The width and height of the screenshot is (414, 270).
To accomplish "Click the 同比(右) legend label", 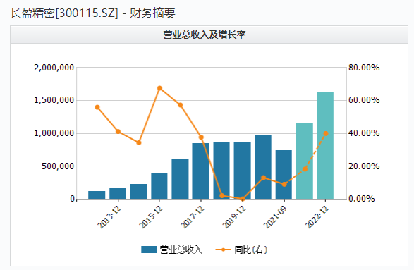I will tap(251, 250).
